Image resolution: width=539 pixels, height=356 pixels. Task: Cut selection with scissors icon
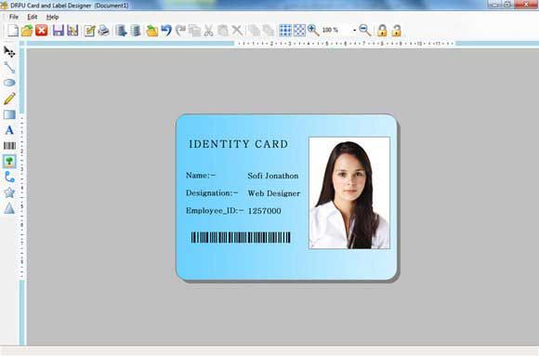pos(208,31)
